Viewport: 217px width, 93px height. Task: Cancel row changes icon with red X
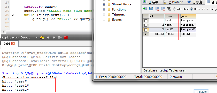pos(163,9)
